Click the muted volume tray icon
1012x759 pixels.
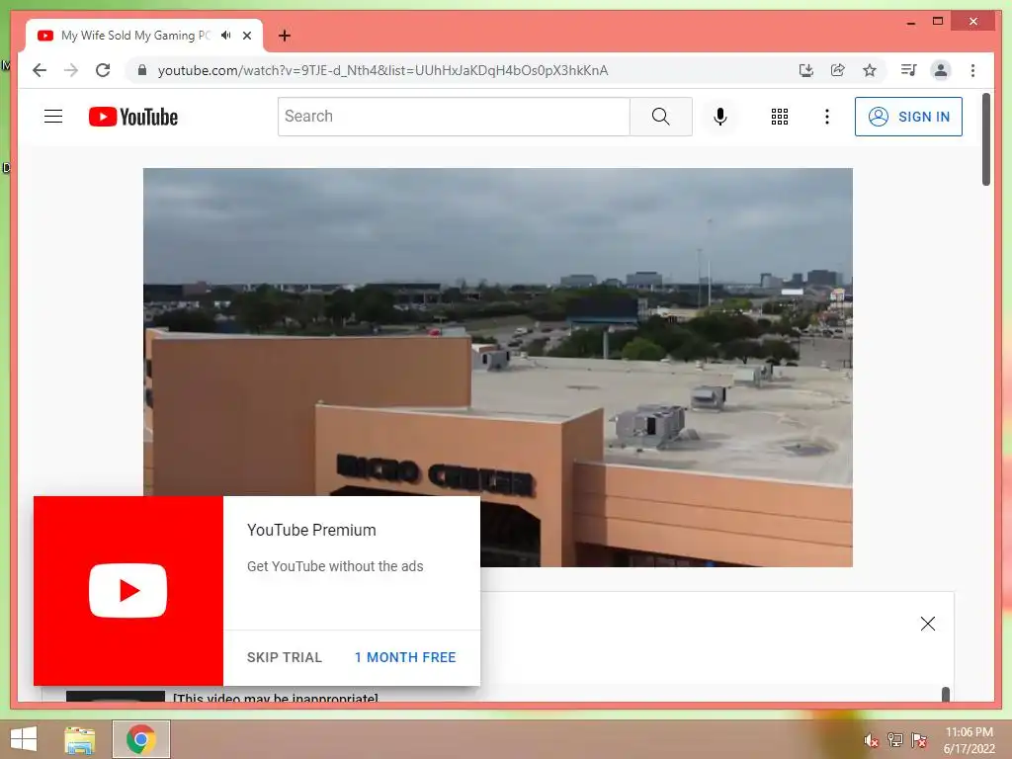[871, 740]
